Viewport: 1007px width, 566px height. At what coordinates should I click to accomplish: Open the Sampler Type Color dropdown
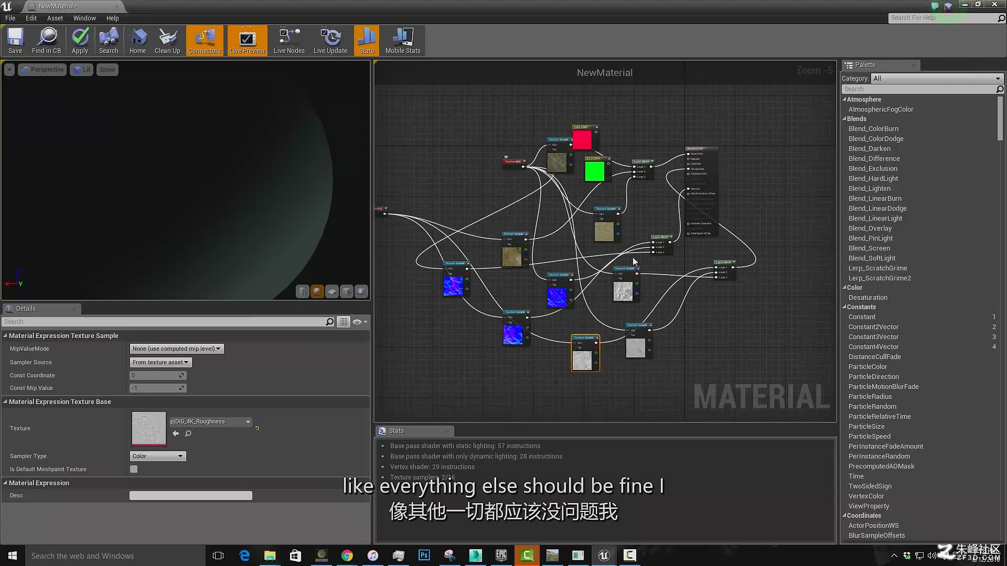click(158, 456)
